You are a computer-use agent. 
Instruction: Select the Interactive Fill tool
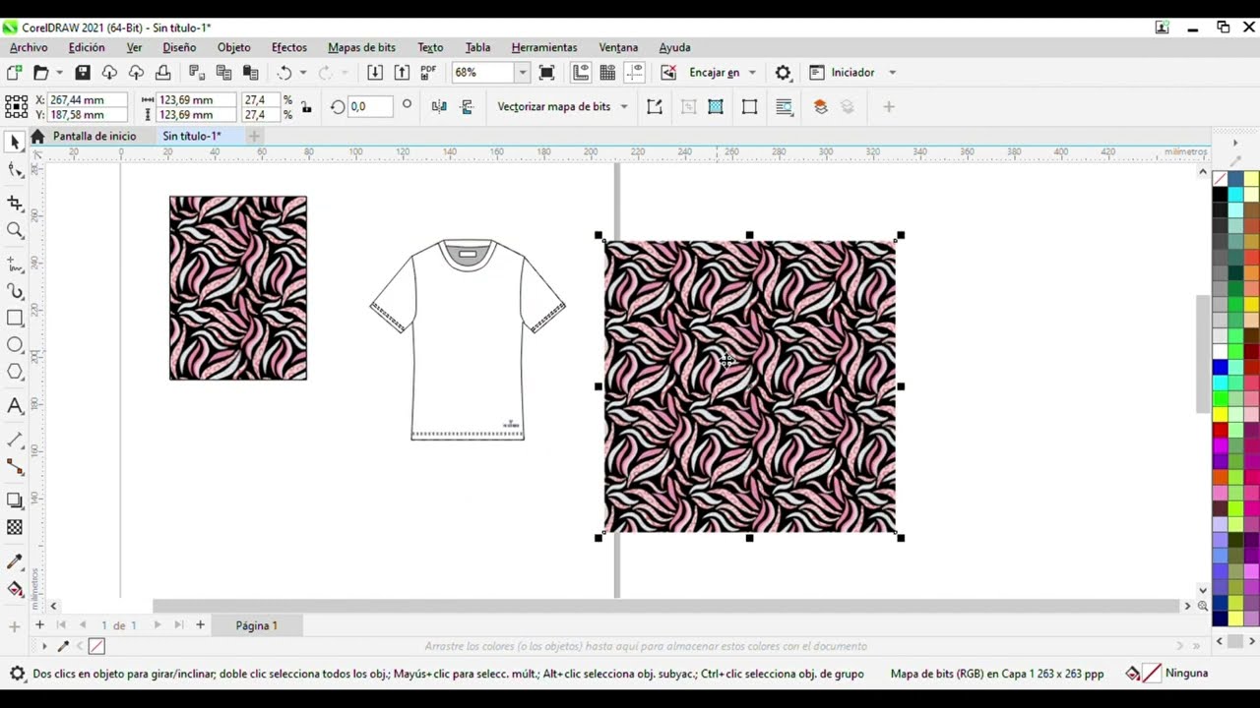15,589
